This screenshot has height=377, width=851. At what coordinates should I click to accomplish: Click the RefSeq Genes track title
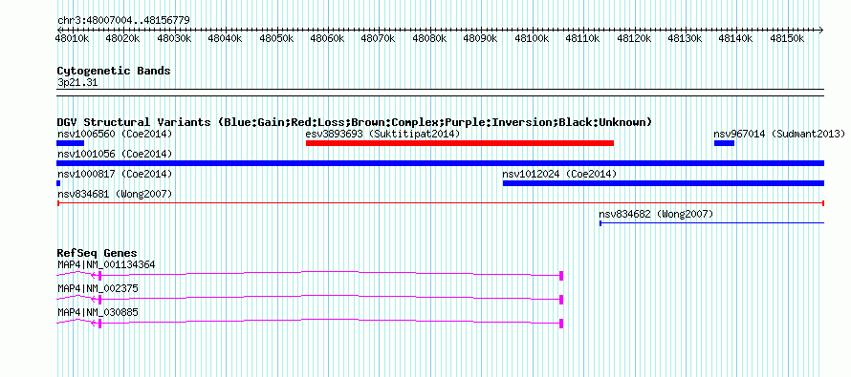click(98, 253)
